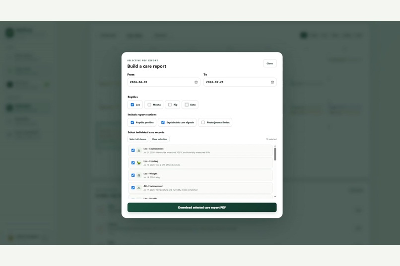Open the From date calendar picker icon
Screen dimensions: 400x266
tap(196, 82)
